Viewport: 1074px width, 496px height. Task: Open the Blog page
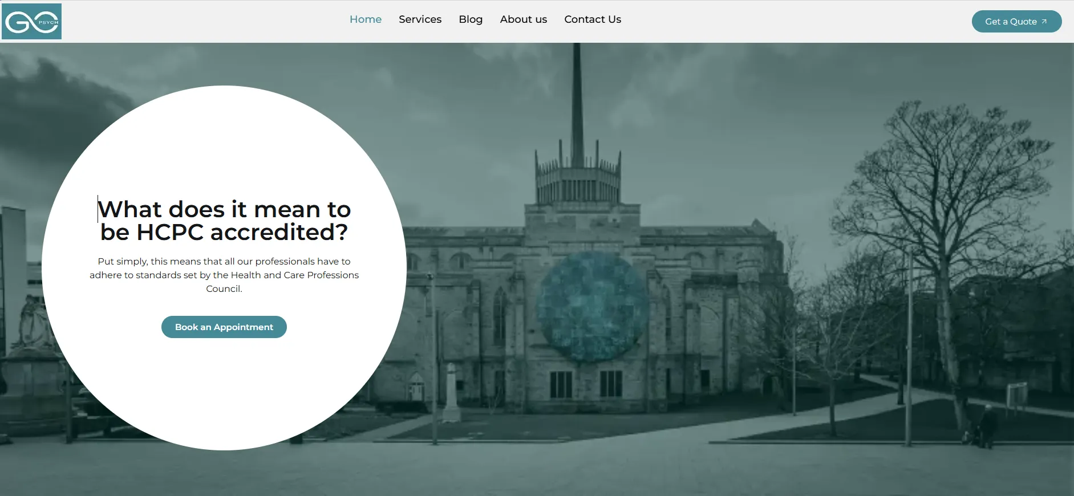(x=471, y=19)
